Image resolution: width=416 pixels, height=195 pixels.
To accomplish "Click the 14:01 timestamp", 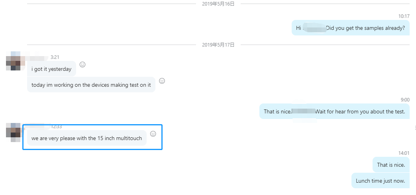I will tap(404, 153).
